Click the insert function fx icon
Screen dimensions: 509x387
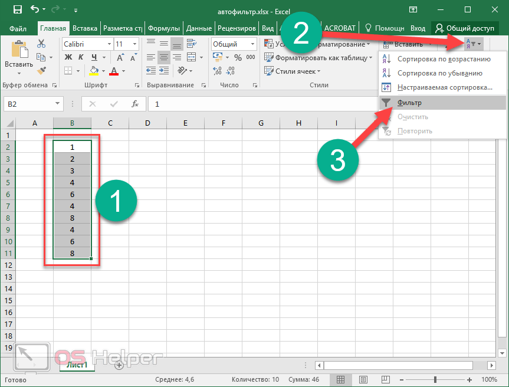(135, 104)
